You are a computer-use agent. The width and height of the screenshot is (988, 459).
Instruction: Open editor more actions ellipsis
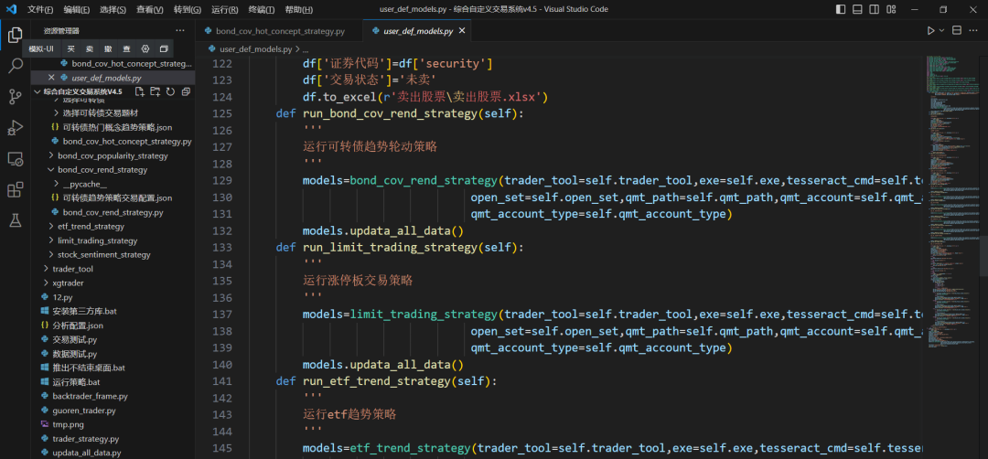coord(974,30)
